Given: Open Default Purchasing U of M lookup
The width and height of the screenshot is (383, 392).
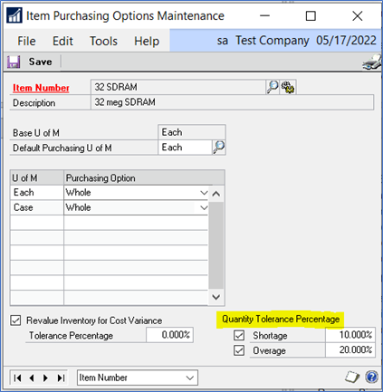Looking at the screenshot, I should pos(219,148).
